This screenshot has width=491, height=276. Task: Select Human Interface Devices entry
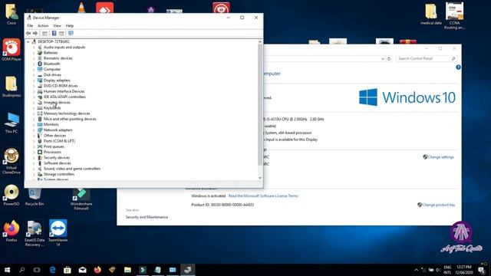pos(64,91)
